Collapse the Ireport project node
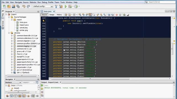 (x=6, y=14)
